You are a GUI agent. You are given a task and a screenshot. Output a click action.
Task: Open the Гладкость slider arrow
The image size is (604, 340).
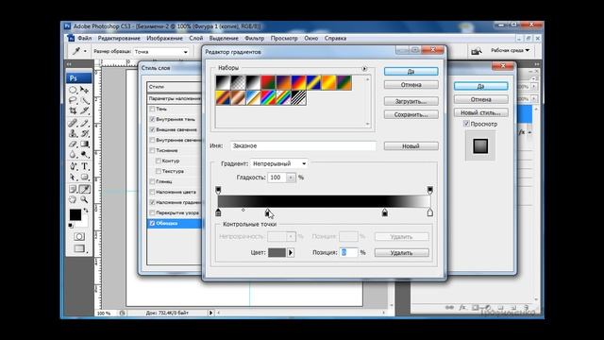coord(291,178)
